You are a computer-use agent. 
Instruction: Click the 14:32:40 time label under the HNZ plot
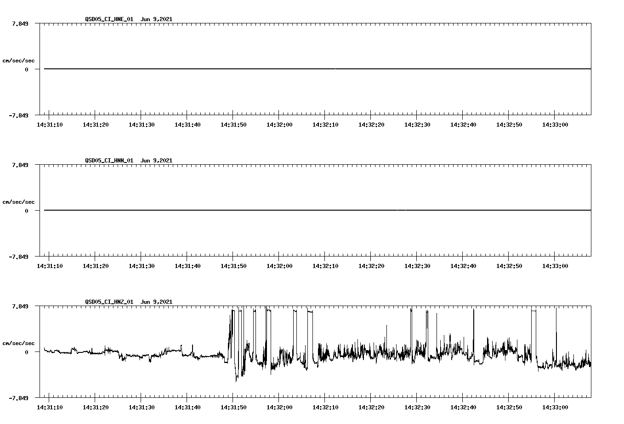463,407
